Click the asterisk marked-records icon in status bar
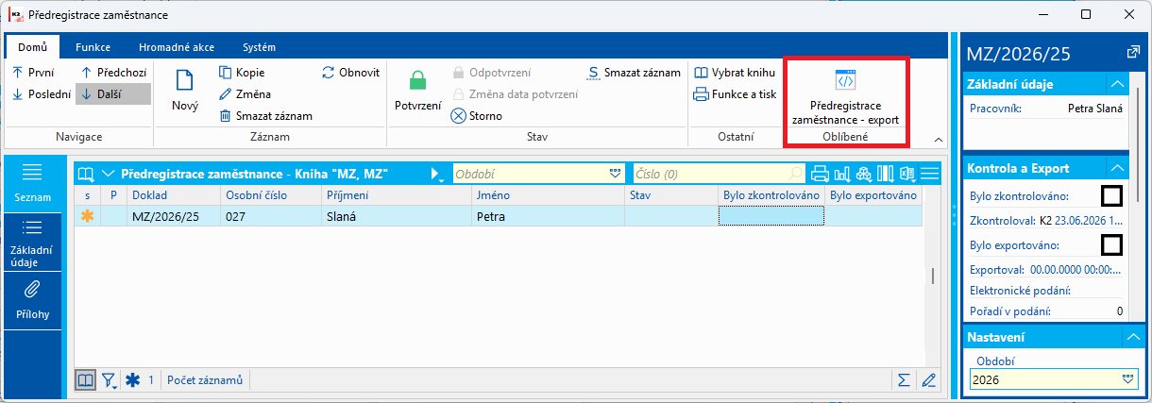 tap(132, 379)
